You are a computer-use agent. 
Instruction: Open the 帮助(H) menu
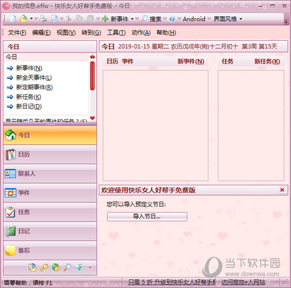166,33
